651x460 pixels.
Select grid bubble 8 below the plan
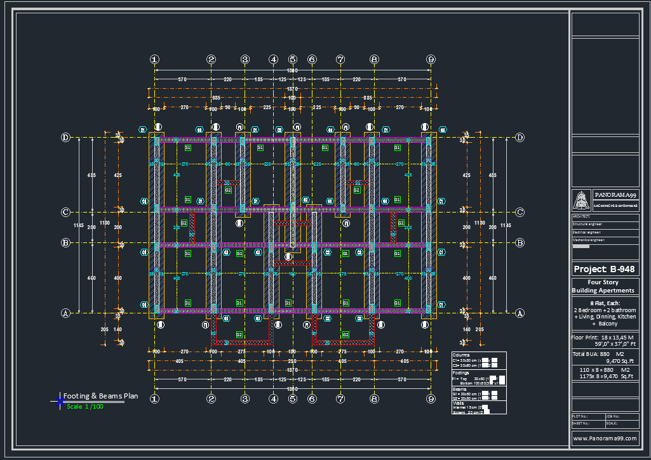pyautogui.click(x=374, y=398)
